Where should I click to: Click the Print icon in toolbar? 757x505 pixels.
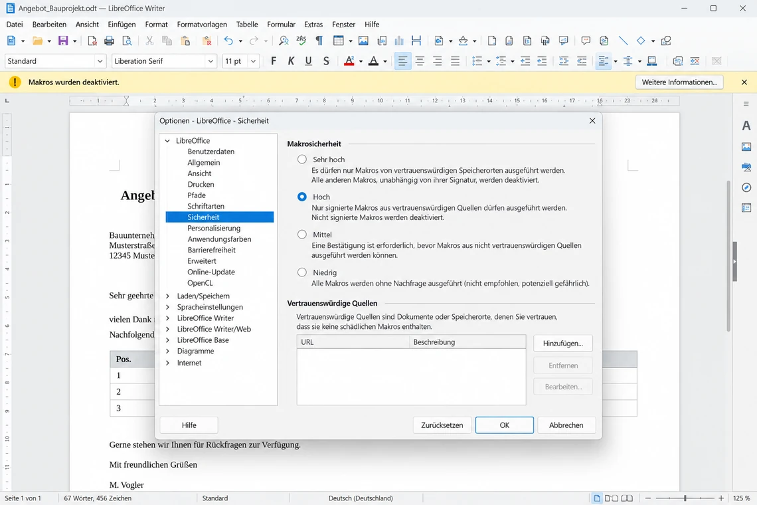coord(109,41)
